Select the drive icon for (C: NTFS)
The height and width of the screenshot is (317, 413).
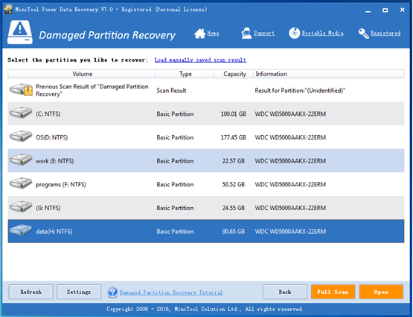point(21,114)
